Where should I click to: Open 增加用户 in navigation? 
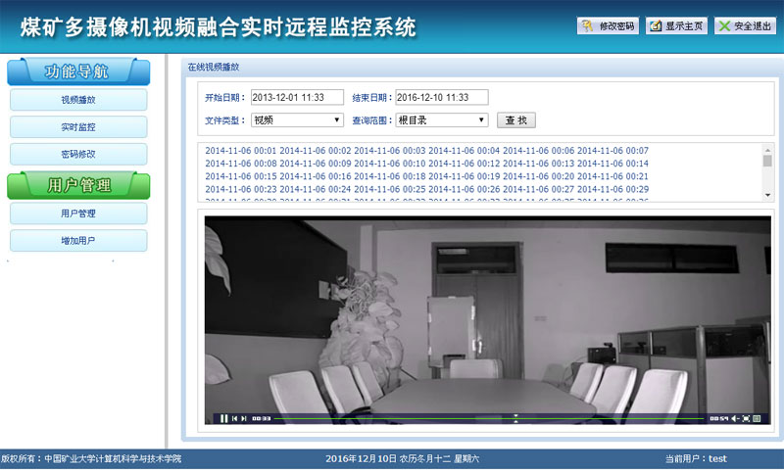(x=78, y=241)
